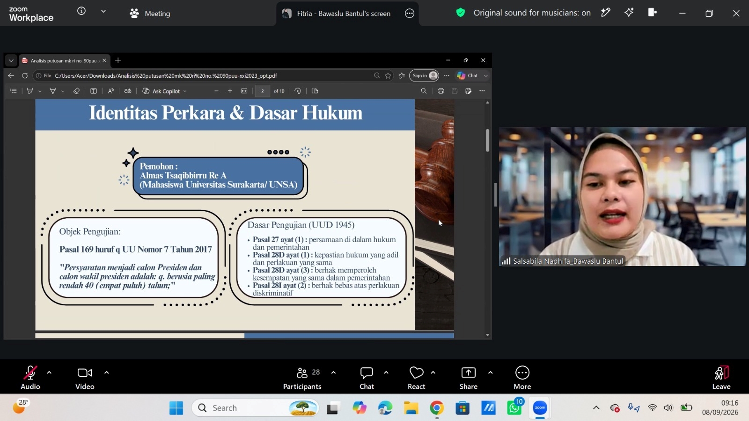Open Google Chrome from the taskbar

pos(437,408)
